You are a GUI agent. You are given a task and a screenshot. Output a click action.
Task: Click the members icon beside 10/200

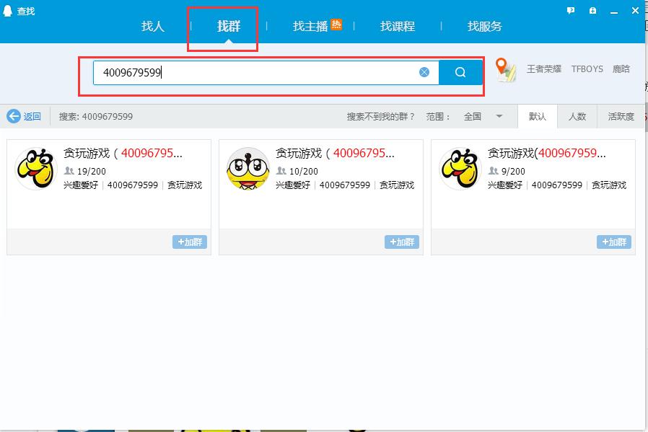(281, 171)
